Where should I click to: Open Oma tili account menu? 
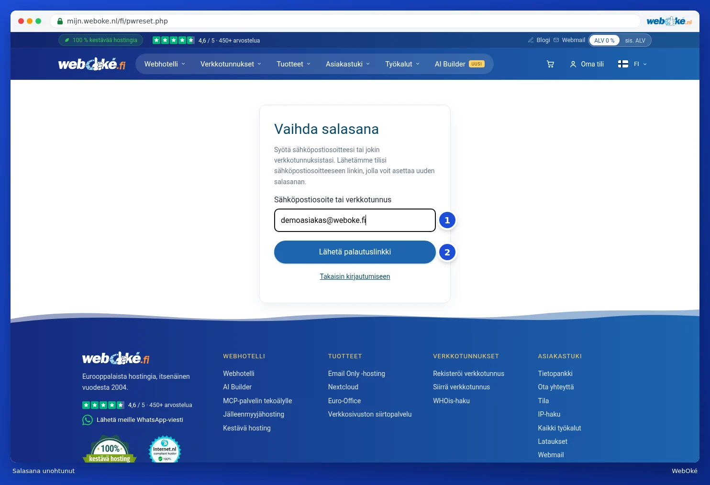pyautogui.click(x=587, y=64)
